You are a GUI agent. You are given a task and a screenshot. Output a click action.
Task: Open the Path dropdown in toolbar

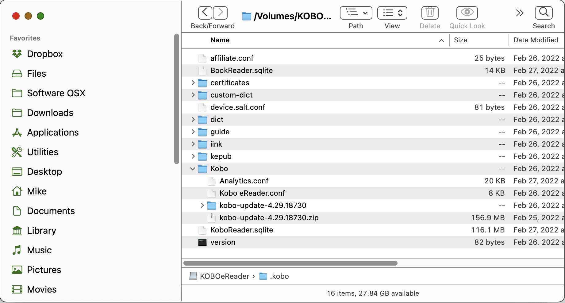coord(356,13)
